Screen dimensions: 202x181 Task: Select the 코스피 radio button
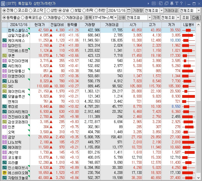[16, 10]
